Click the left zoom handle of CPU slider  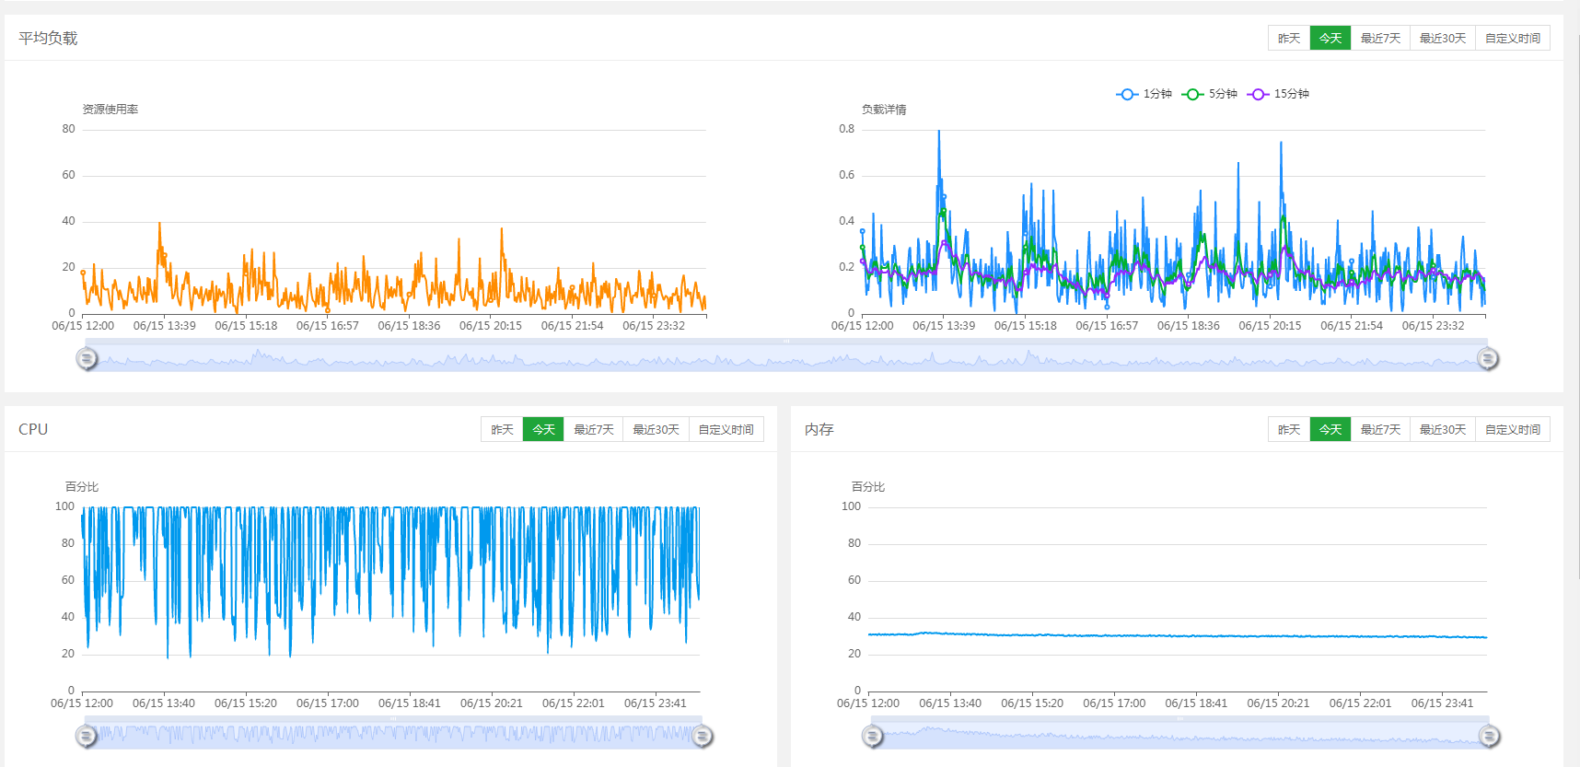[86, 736]
